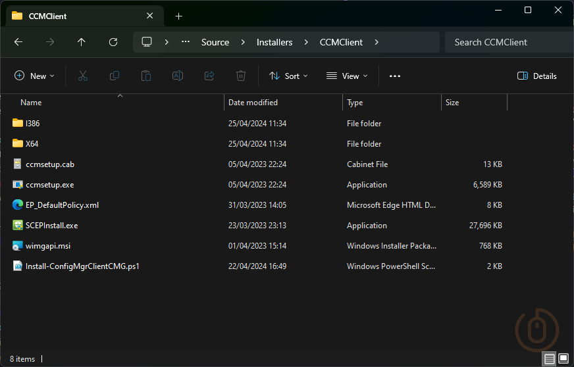Viewport: 574px width, 367px height.
Task: Click the Search CCMClient input box
Action: [x=507, y=42]
